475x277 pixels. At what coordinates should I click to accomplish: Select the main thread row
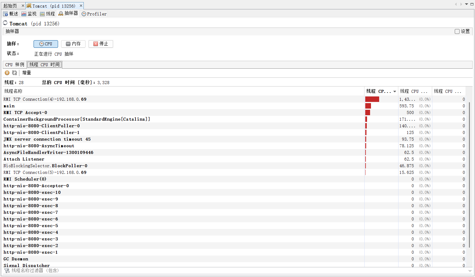[x=234, y=106]
